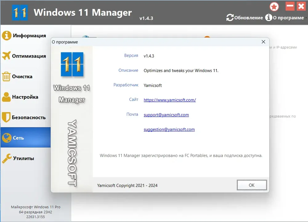Click the Utilities wrench icon
Screen dimensions: 308x222
click(x=7, y=158)
